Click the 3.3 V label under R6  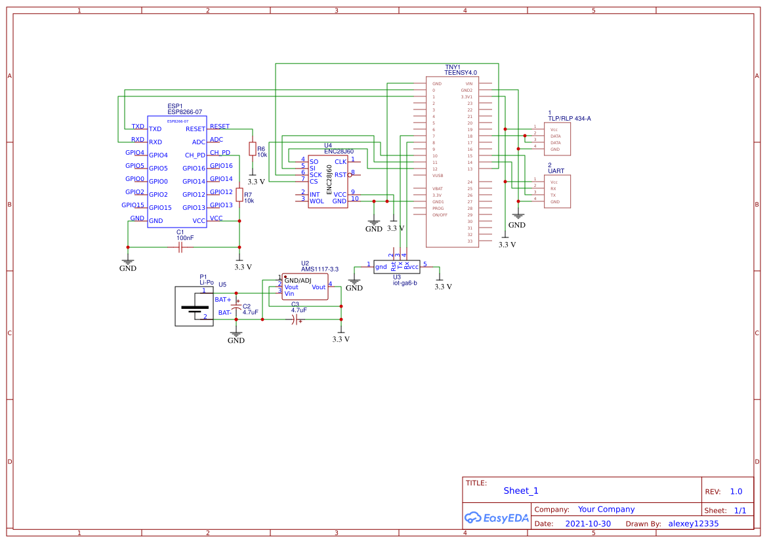tap(257, 182)
